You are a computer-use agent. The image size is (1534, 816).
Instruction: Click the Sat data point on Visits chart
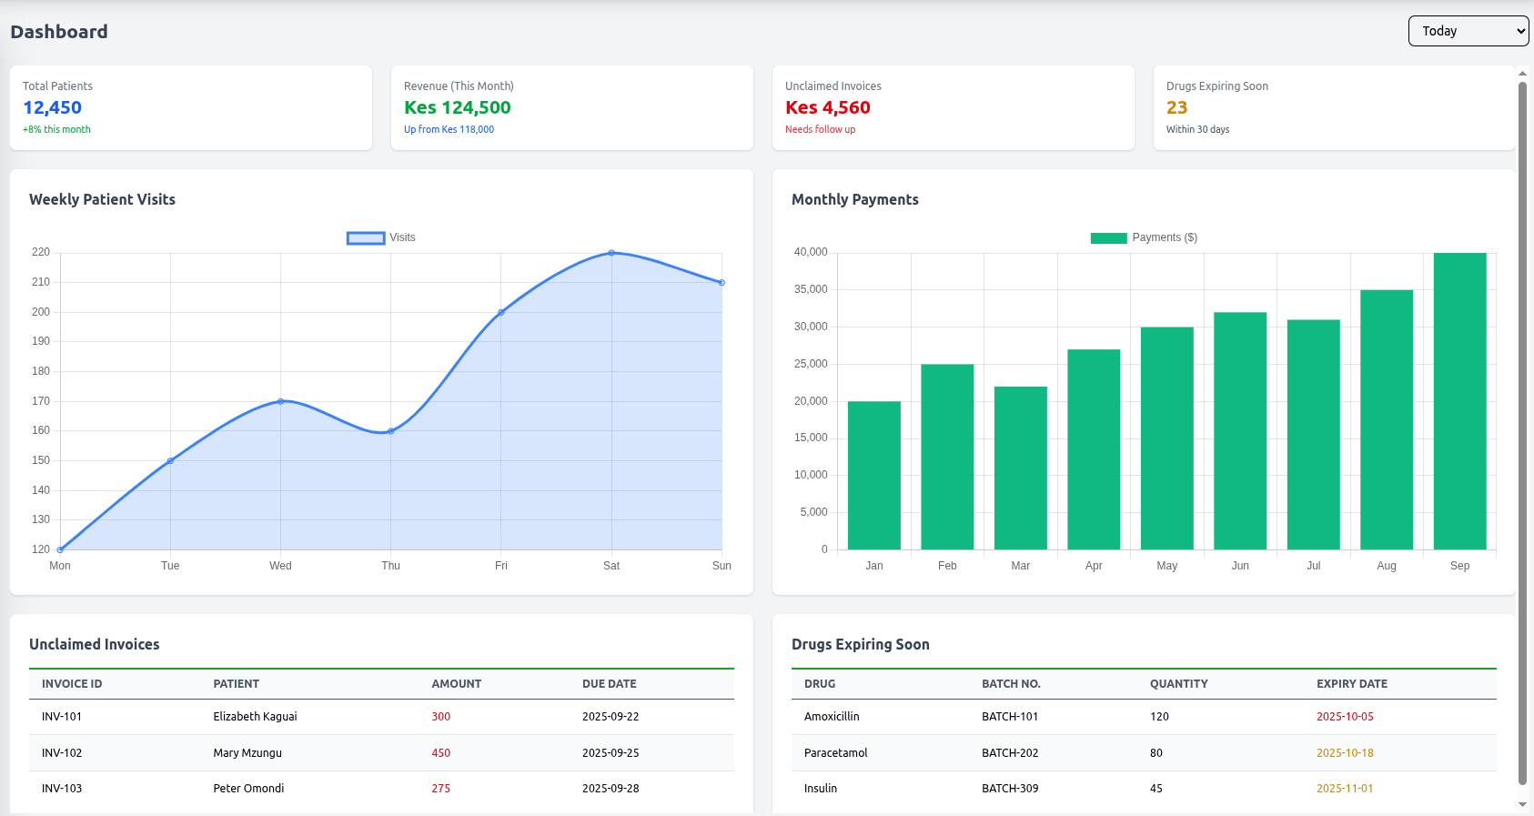[611, 253]
